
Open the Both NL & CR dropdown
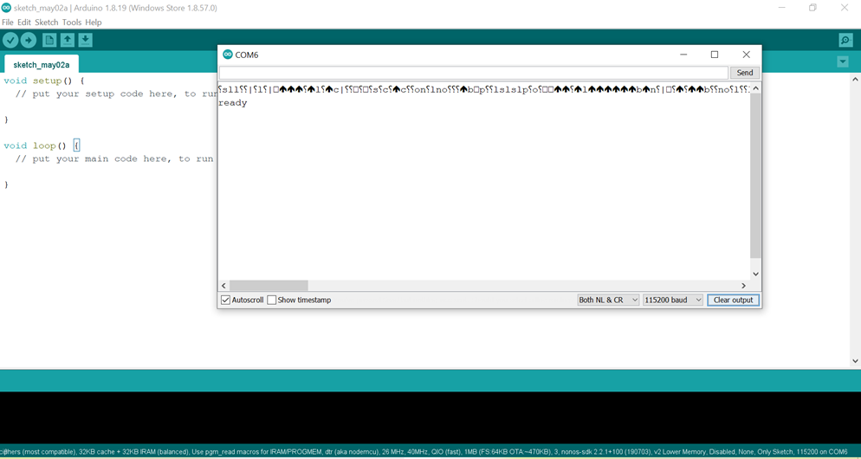coord(608,300)
